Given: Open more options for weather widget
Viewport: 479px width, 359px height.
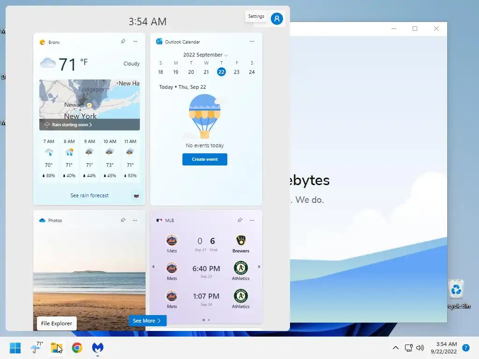Looking at the screenshot, I should coord(135,41).
